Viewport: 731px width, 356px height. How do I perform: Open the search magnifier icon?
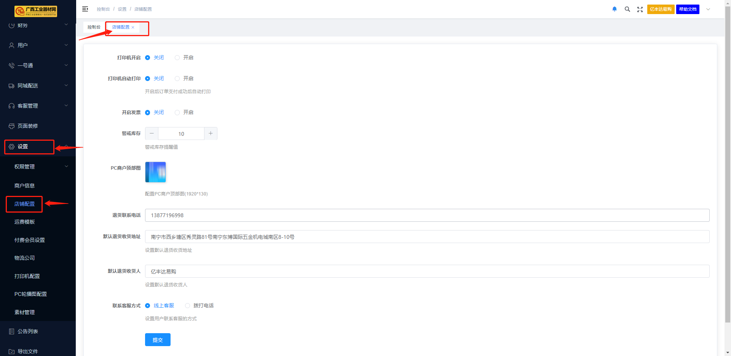click(627, 9)
